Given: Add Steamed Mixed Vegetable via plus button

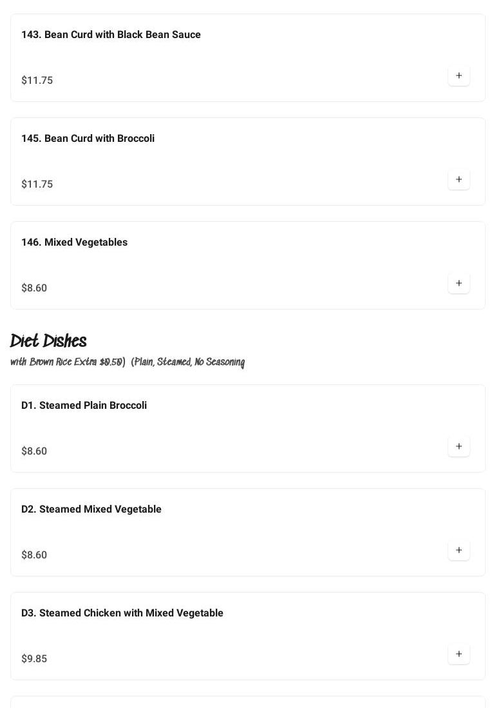Looking at the screenshot, I should tap(459, 550).
